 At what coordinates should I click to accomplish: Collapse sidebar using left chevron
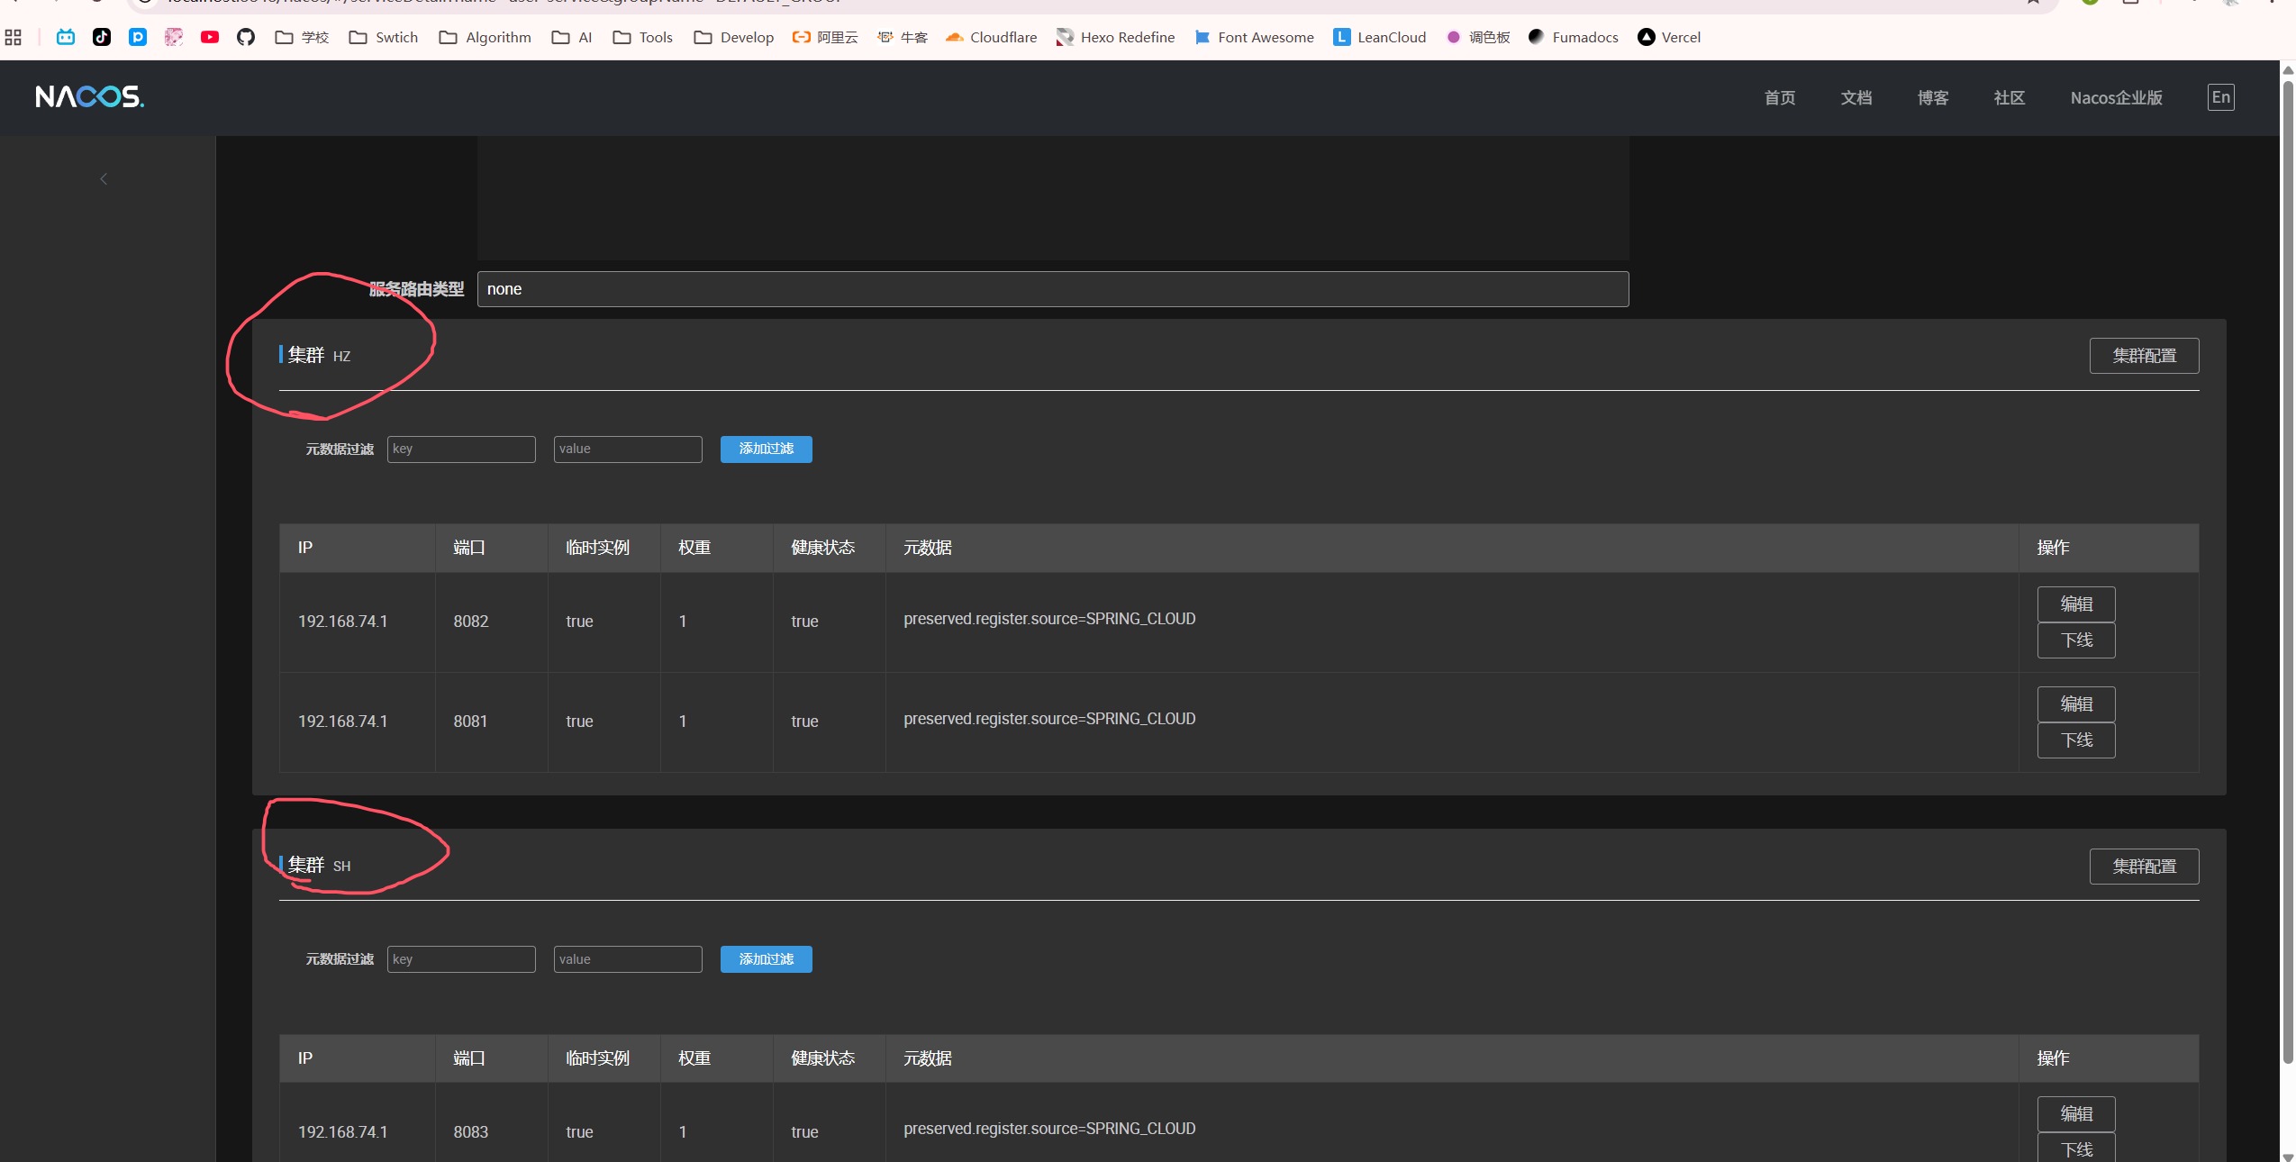pos(104,179)
